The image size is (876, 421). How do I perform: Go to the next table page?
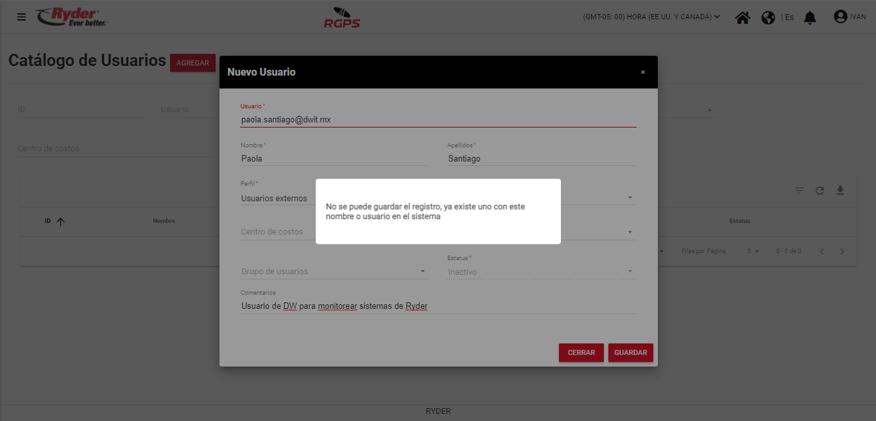[x=842, y=251]
